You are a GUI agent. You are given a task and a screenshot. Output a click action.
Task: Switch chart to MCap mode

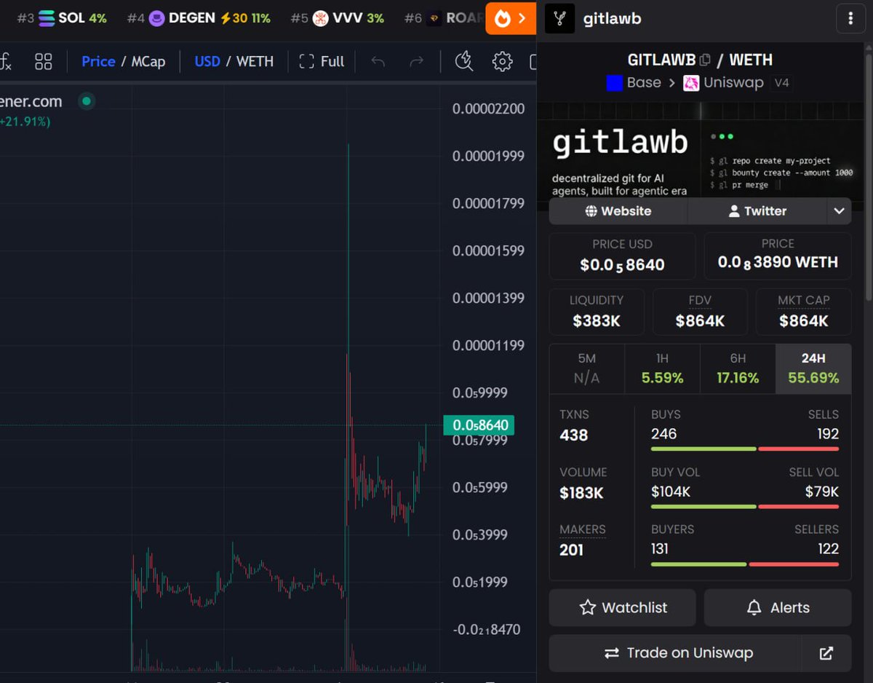click(x=148, y=62)
